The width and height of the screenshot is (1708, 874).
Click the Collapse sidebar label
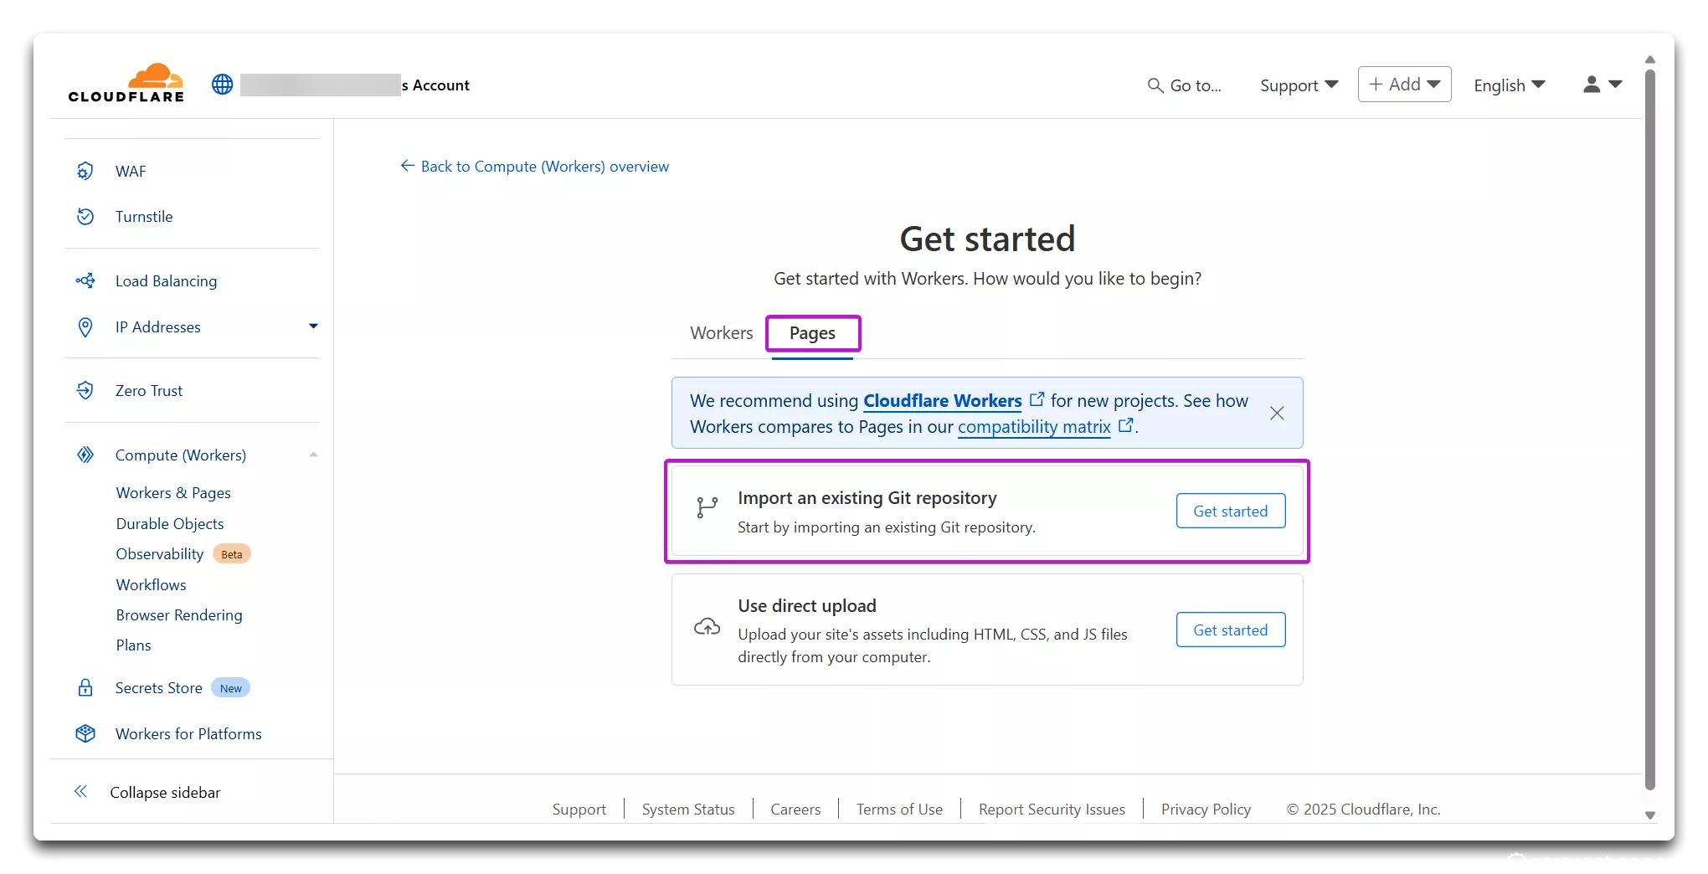click(x=165, y=792)
